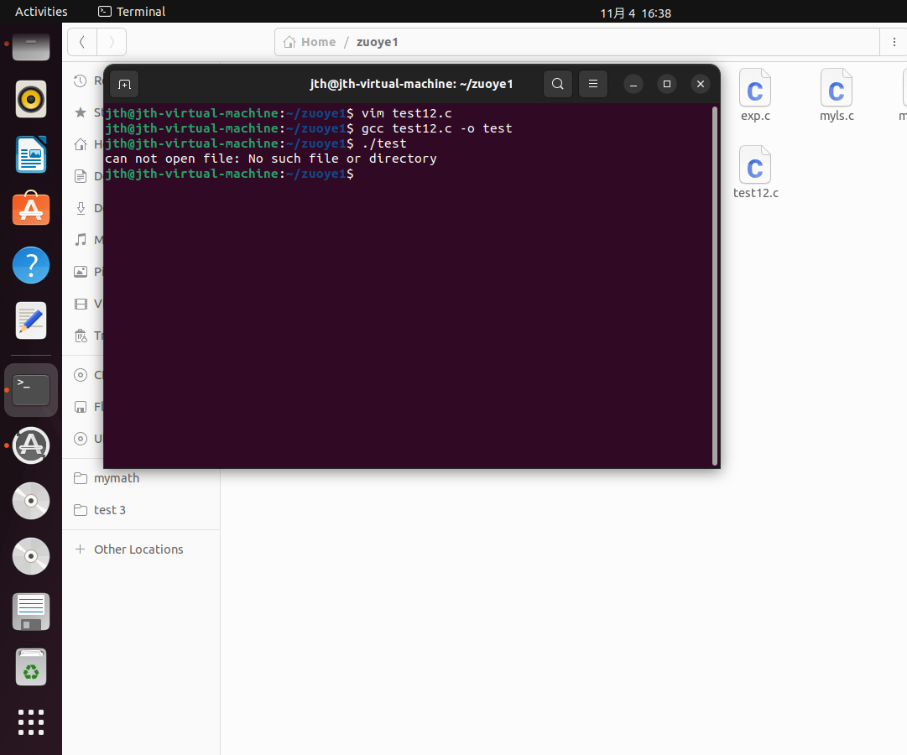907x755 pixels.
Task: Open Documents icon in Files sidebar
Action: click(x=81, y=176)
